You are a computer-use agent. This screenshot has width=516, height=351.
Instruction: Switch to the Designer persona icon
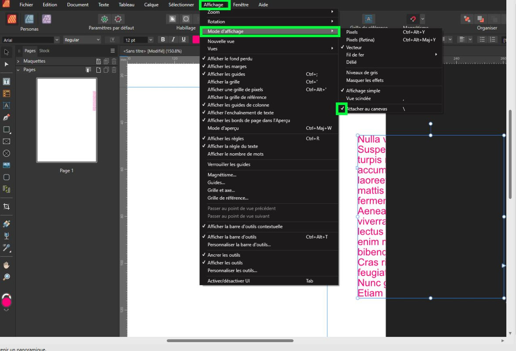coord(29,19)
